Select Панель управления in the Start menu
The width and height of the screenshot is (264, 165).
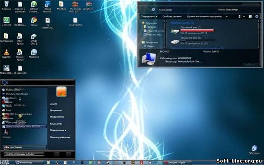coord(60,137)
